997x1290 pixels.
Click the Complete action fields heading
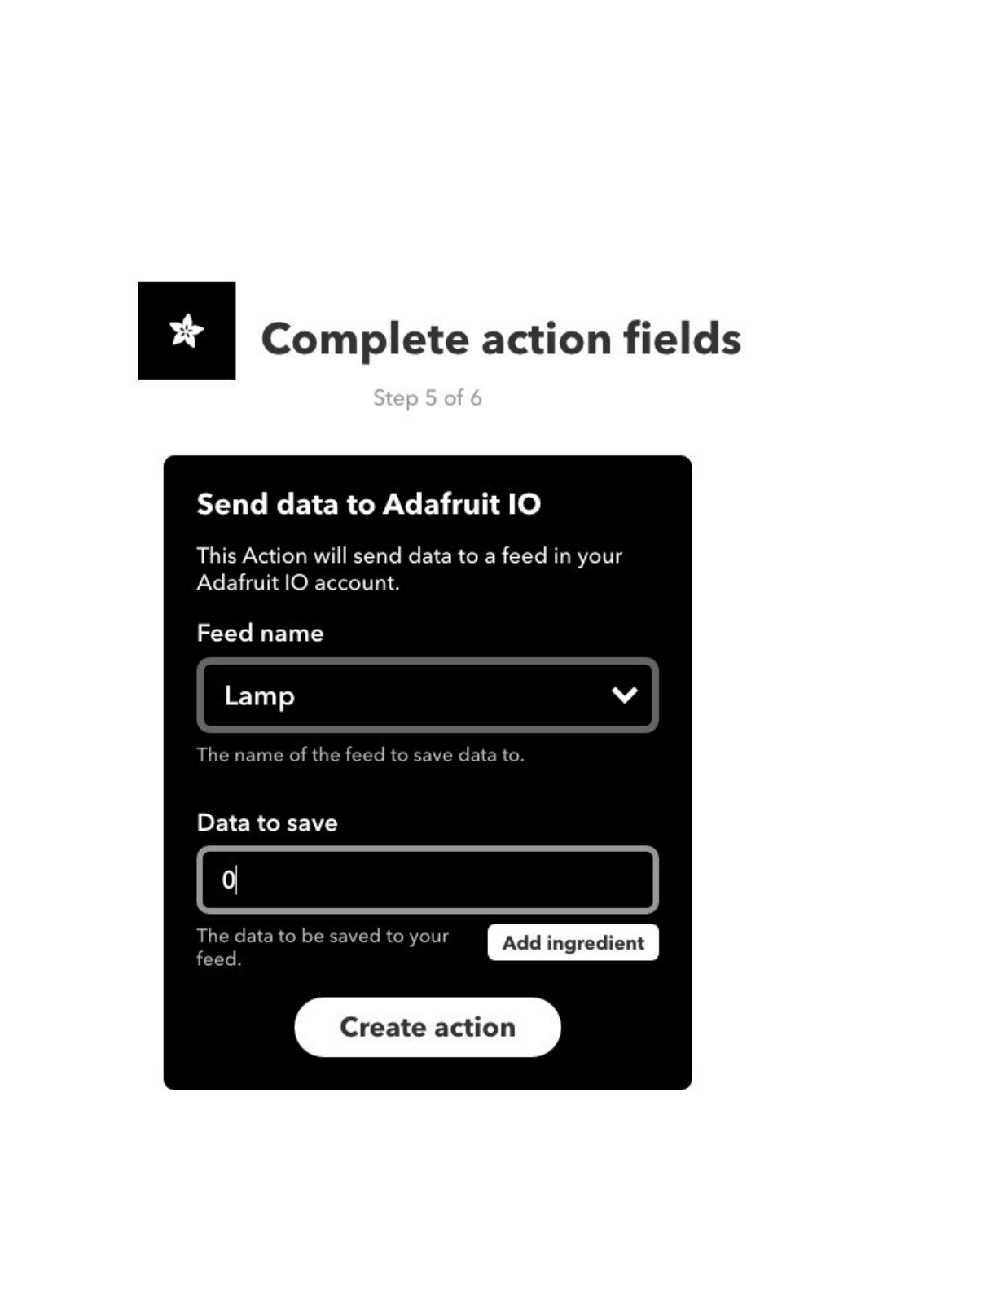(x=500, y=339)
